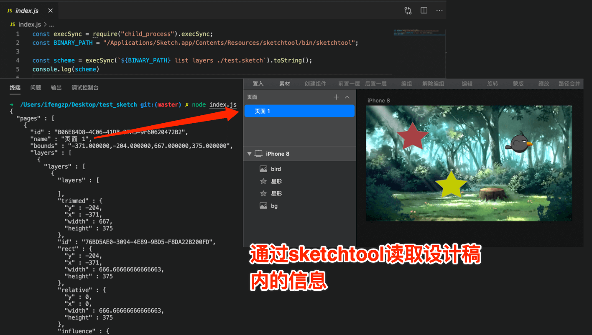Click 路径合并 in the Sketch toolbar

tap(569, 84)
